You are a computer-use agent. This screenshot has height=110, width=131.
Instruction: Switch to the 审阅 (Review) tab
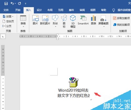click(82, 10)
